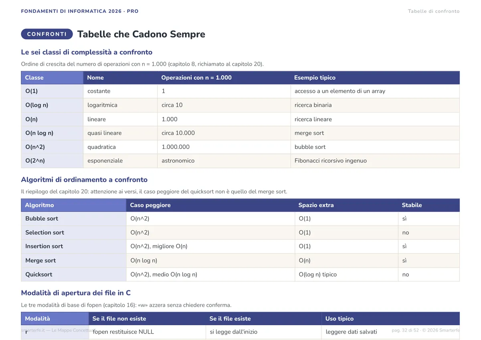
Task: Click the "O(log n) tipico" cell
Action: click(x=346, y=275)
